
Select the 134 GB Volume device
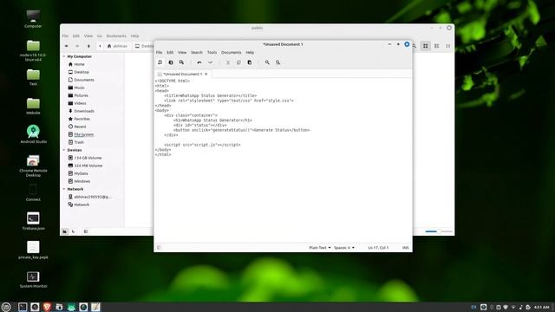point(88,158)
